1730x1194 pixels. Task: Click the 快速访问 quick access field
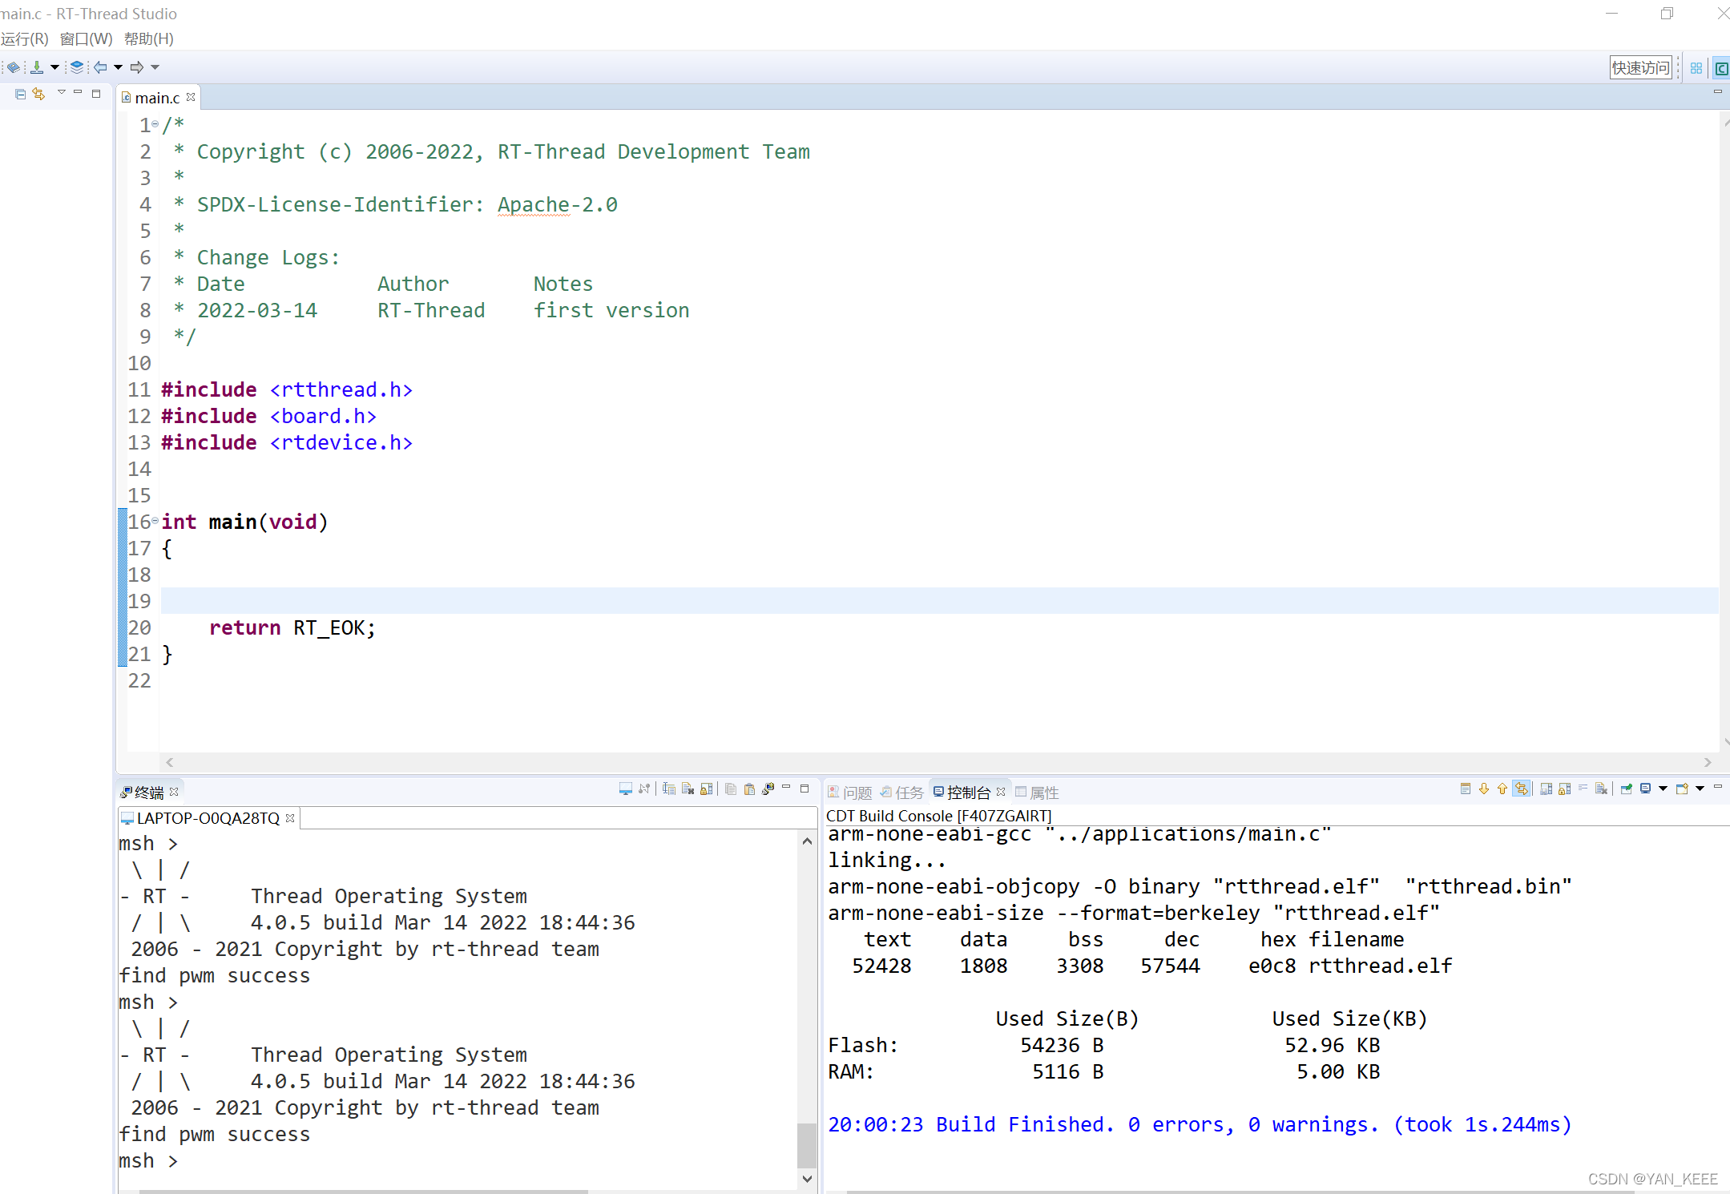(1641, 68)
